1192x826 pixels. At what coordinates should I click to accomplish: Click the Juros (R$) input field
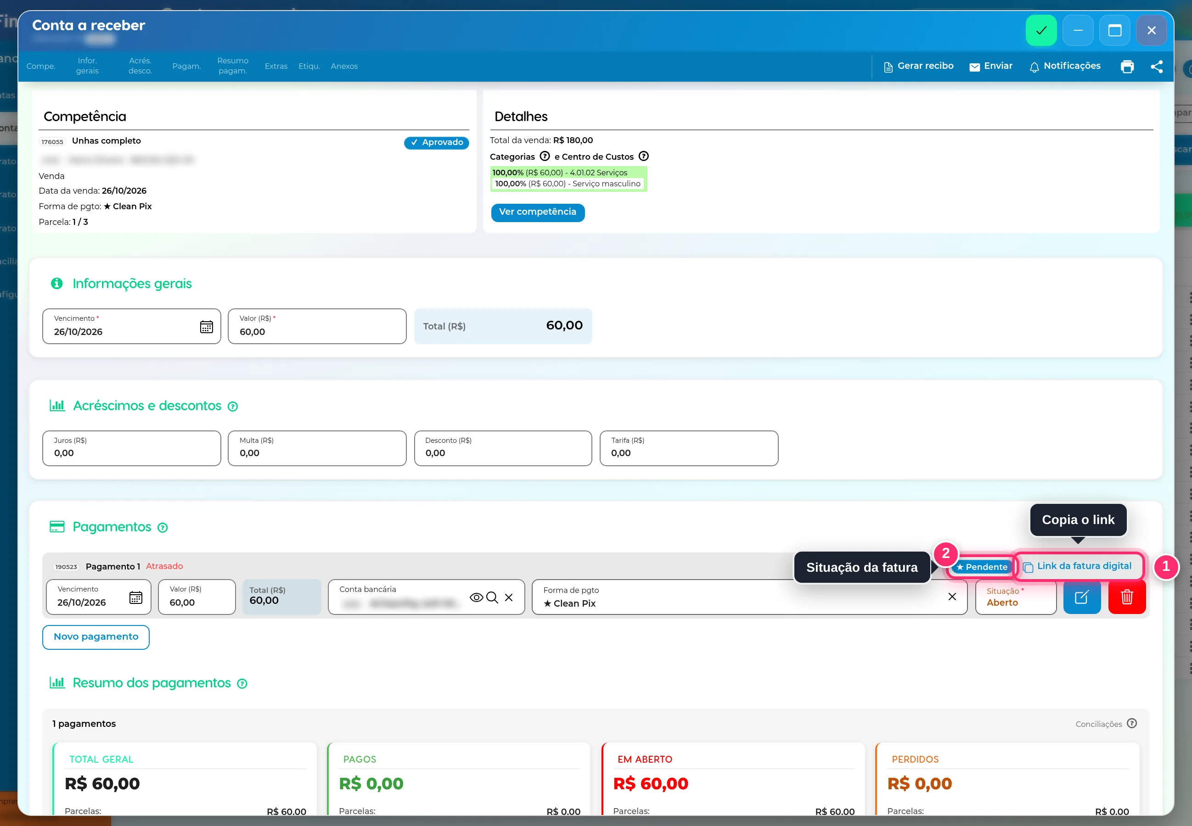pos(131,448)
